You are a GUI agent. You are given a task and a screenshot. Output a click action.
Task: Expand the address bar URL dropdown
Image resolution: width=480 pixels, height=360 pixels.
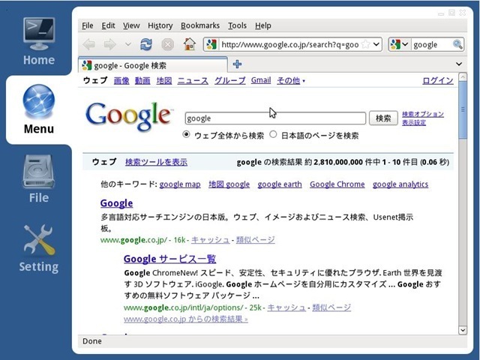pyautogui.click(x=376, y=45)
